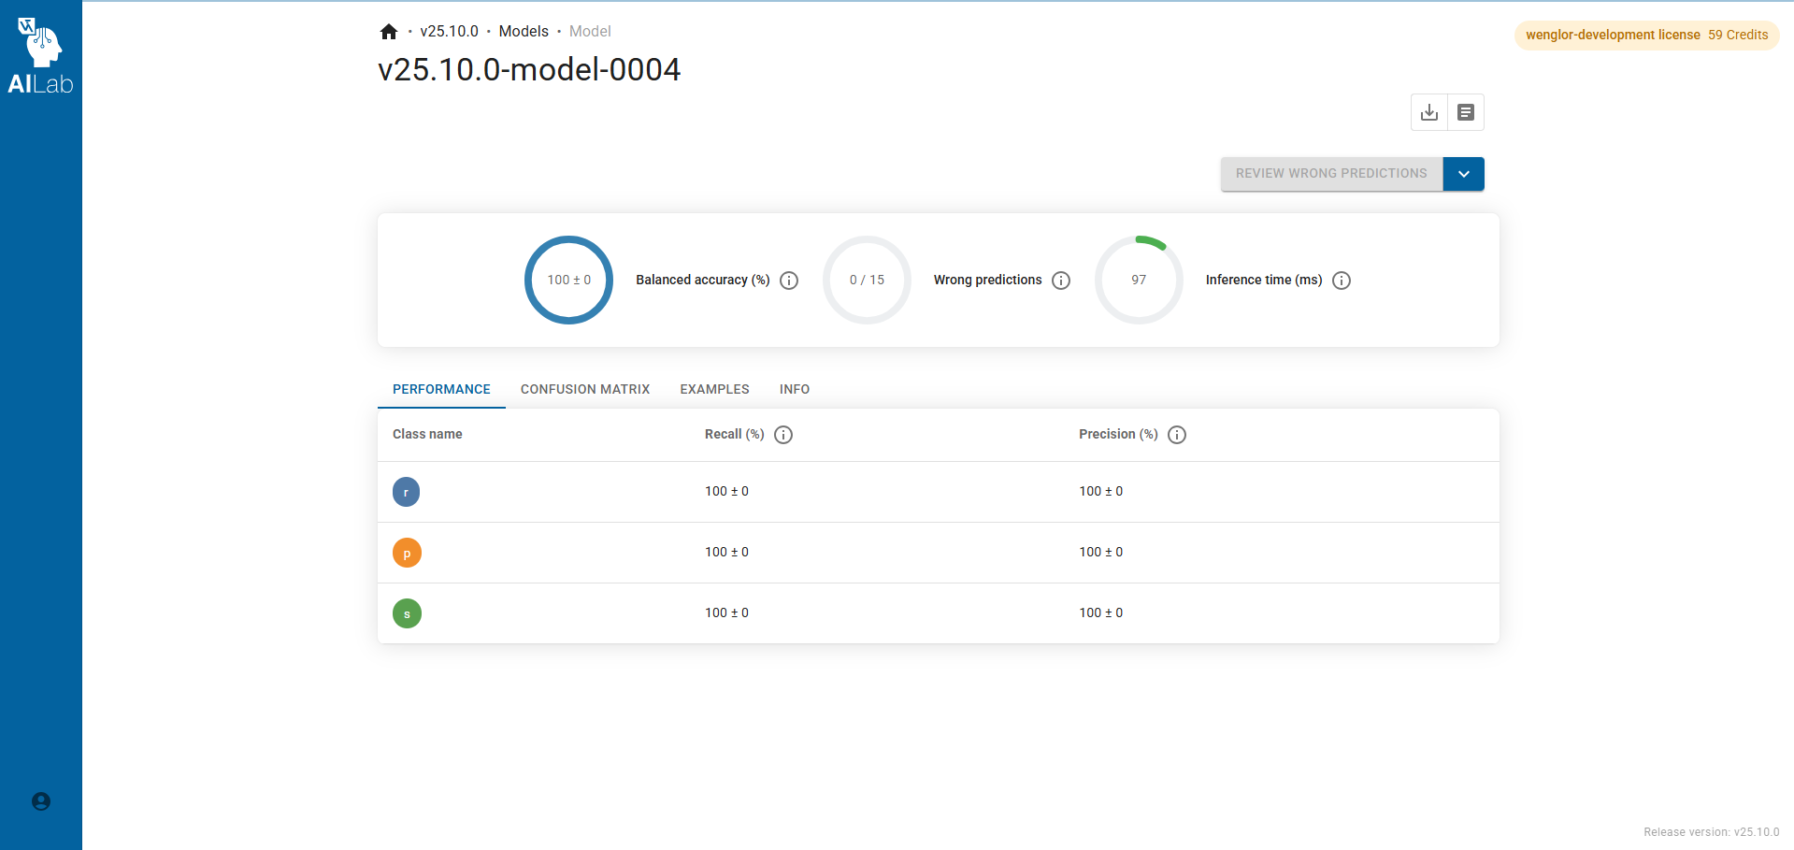
Task: Click the Class name column header
Action: (427, 435)
